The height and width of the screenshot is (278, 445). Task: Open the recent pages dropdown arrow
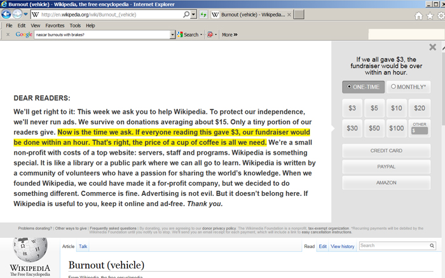(x=25, y=14)
